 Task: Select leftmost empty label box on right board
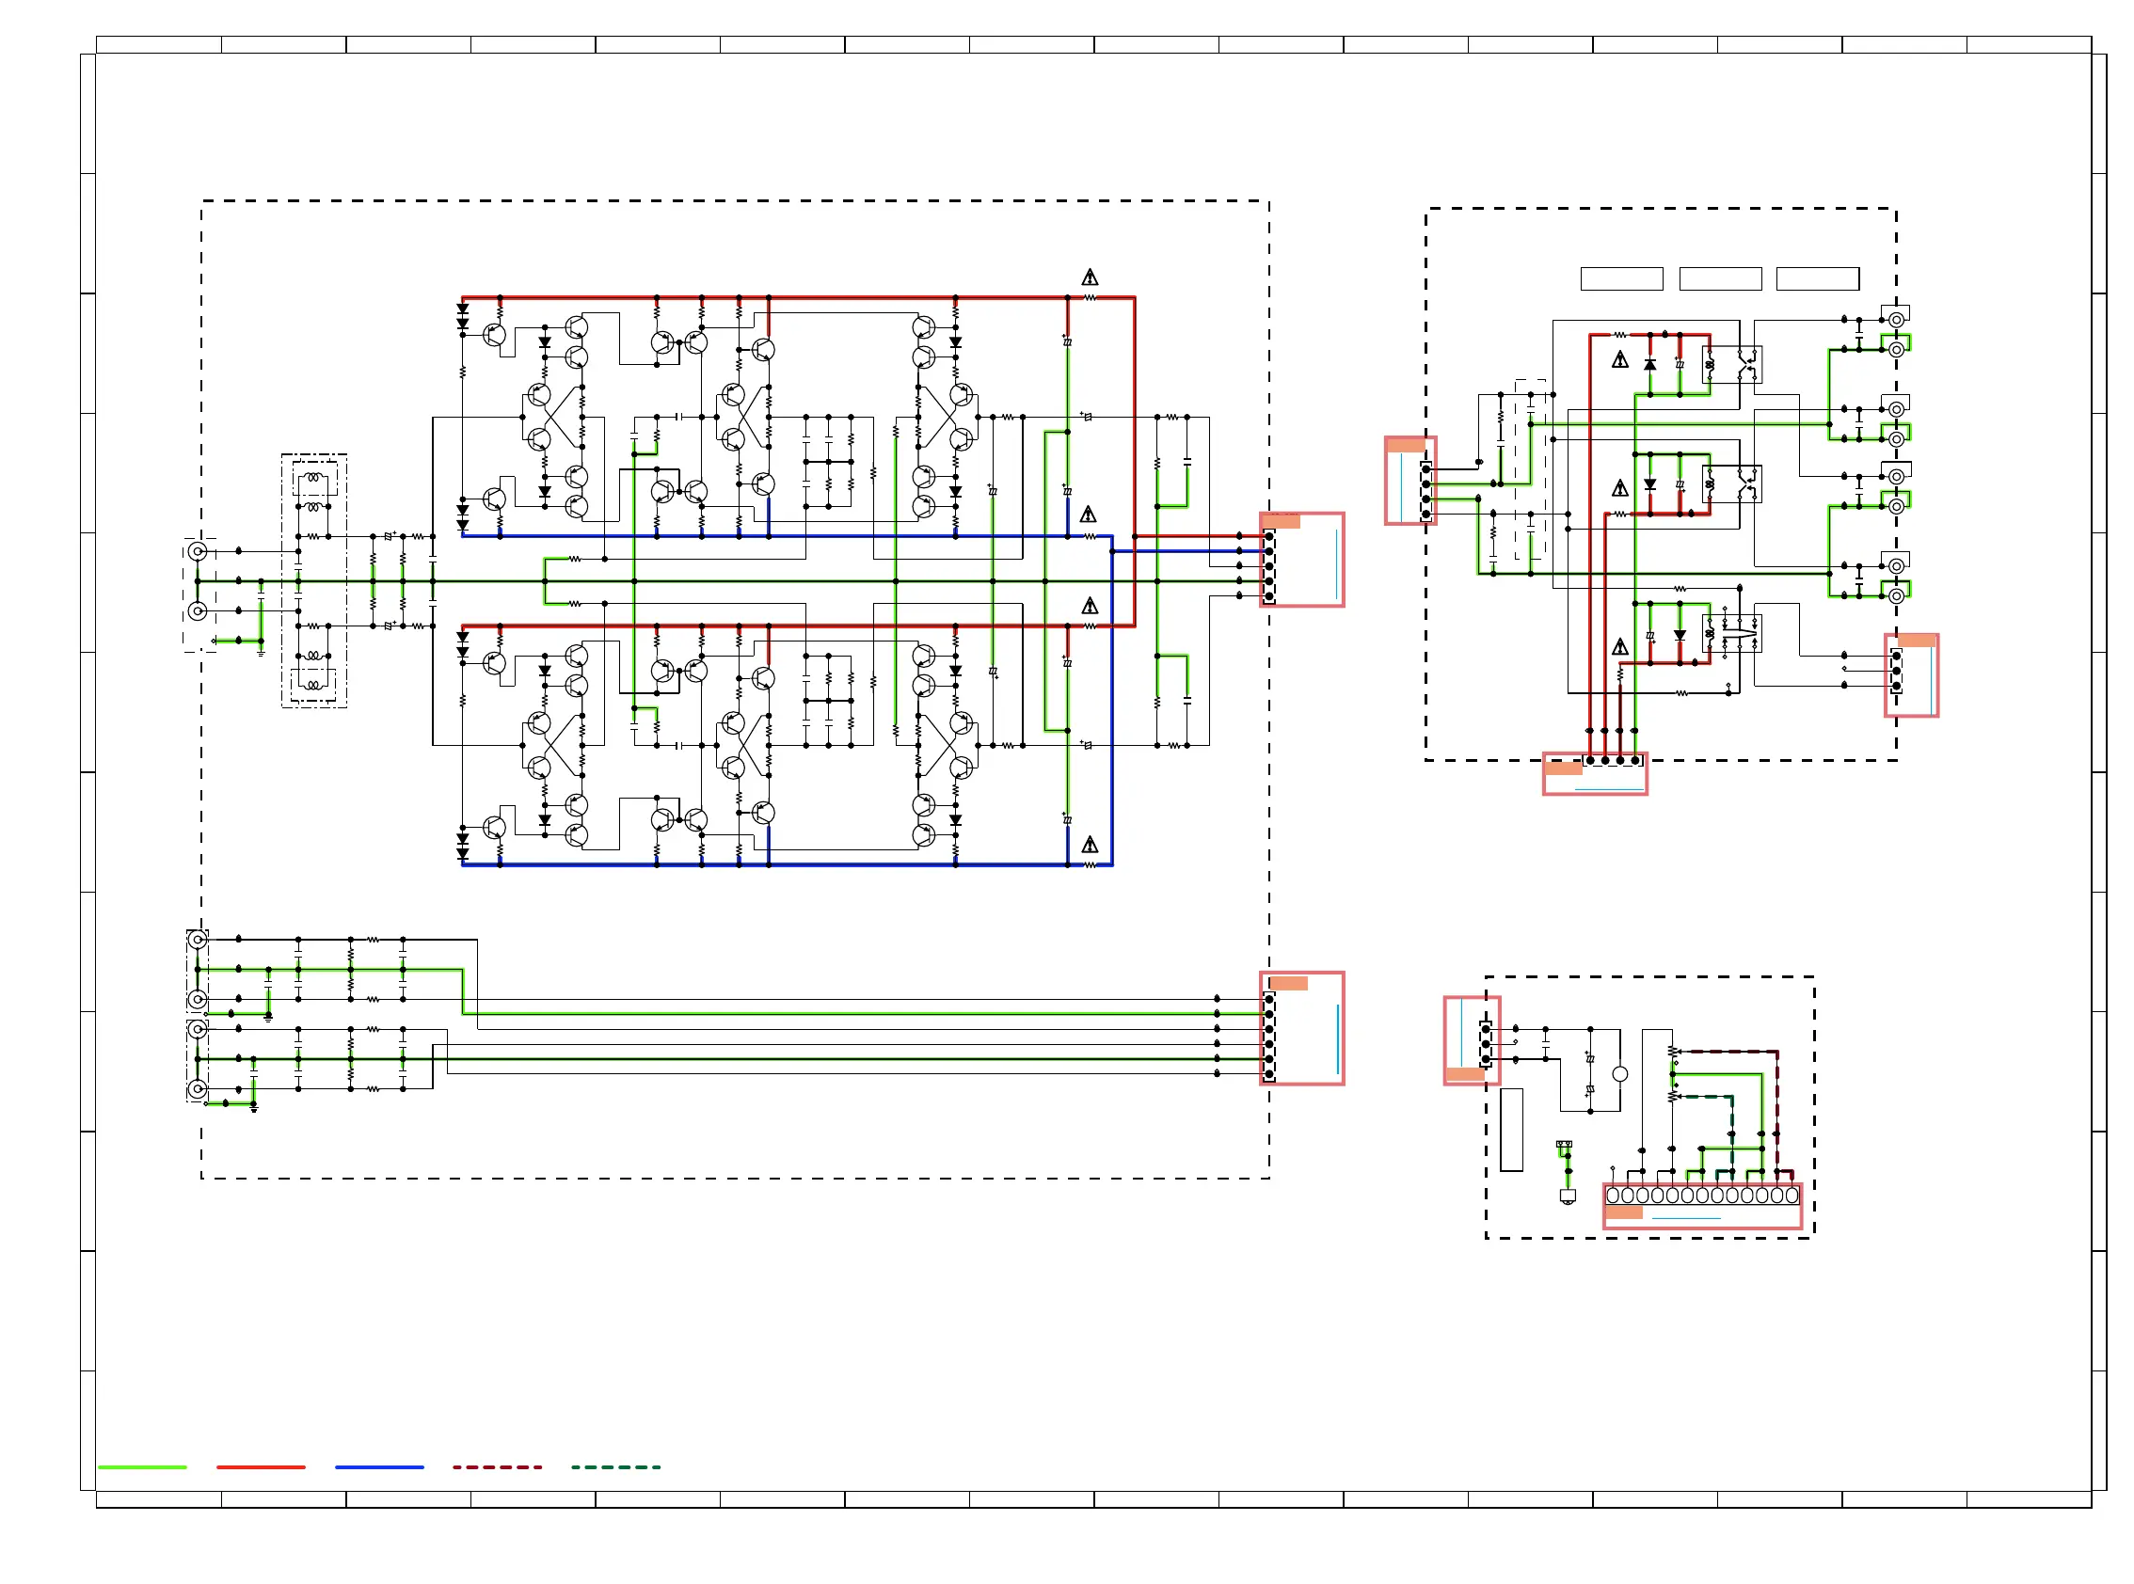pyautogui.click(x=1621, y=278)
